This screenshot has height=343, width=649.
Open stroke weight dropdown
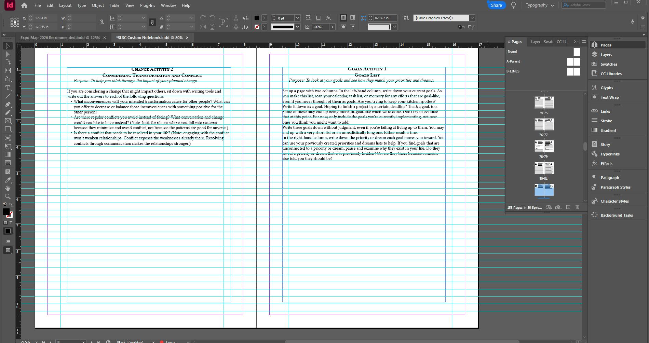point(297,18)
